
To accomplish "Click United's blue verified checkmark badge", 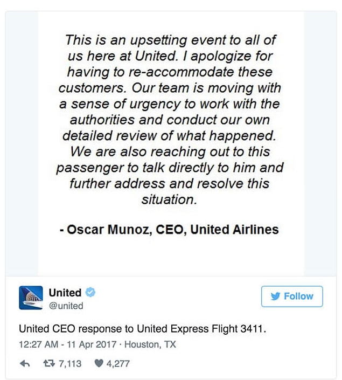I will (x=90, y=292).
